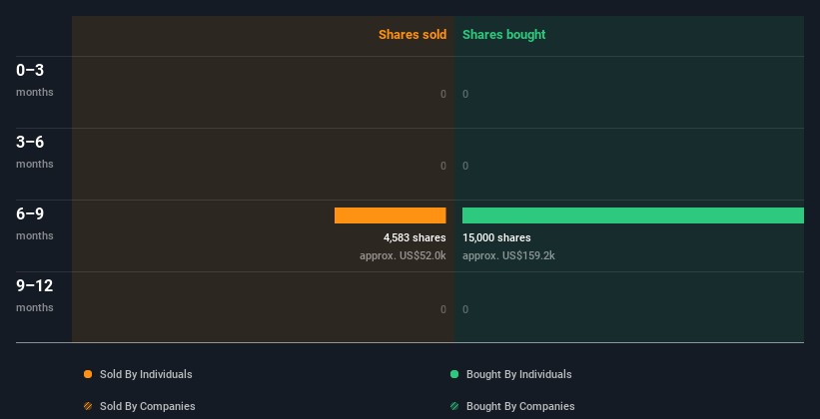The width and height of the screenshot is (820, 419).
Task: Click the orange Sold By Individuals legend dot
Action: (88, 374)
